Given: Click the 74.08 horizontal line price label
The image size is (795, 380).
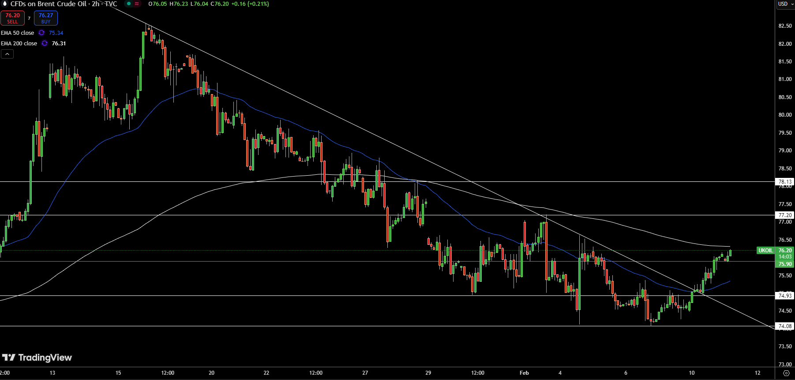Looking at the screenshot, I should (785, 326).
